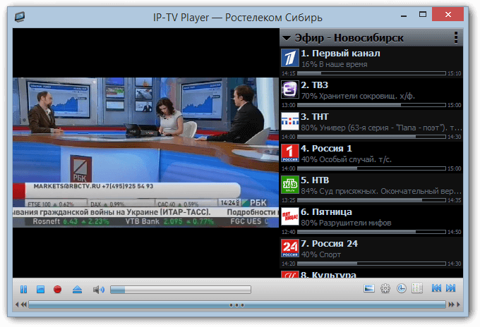The height and width of the screenshot is (327, 480).
Task: Click the '5. НТВ' channel title
Action: coord(315,180)
